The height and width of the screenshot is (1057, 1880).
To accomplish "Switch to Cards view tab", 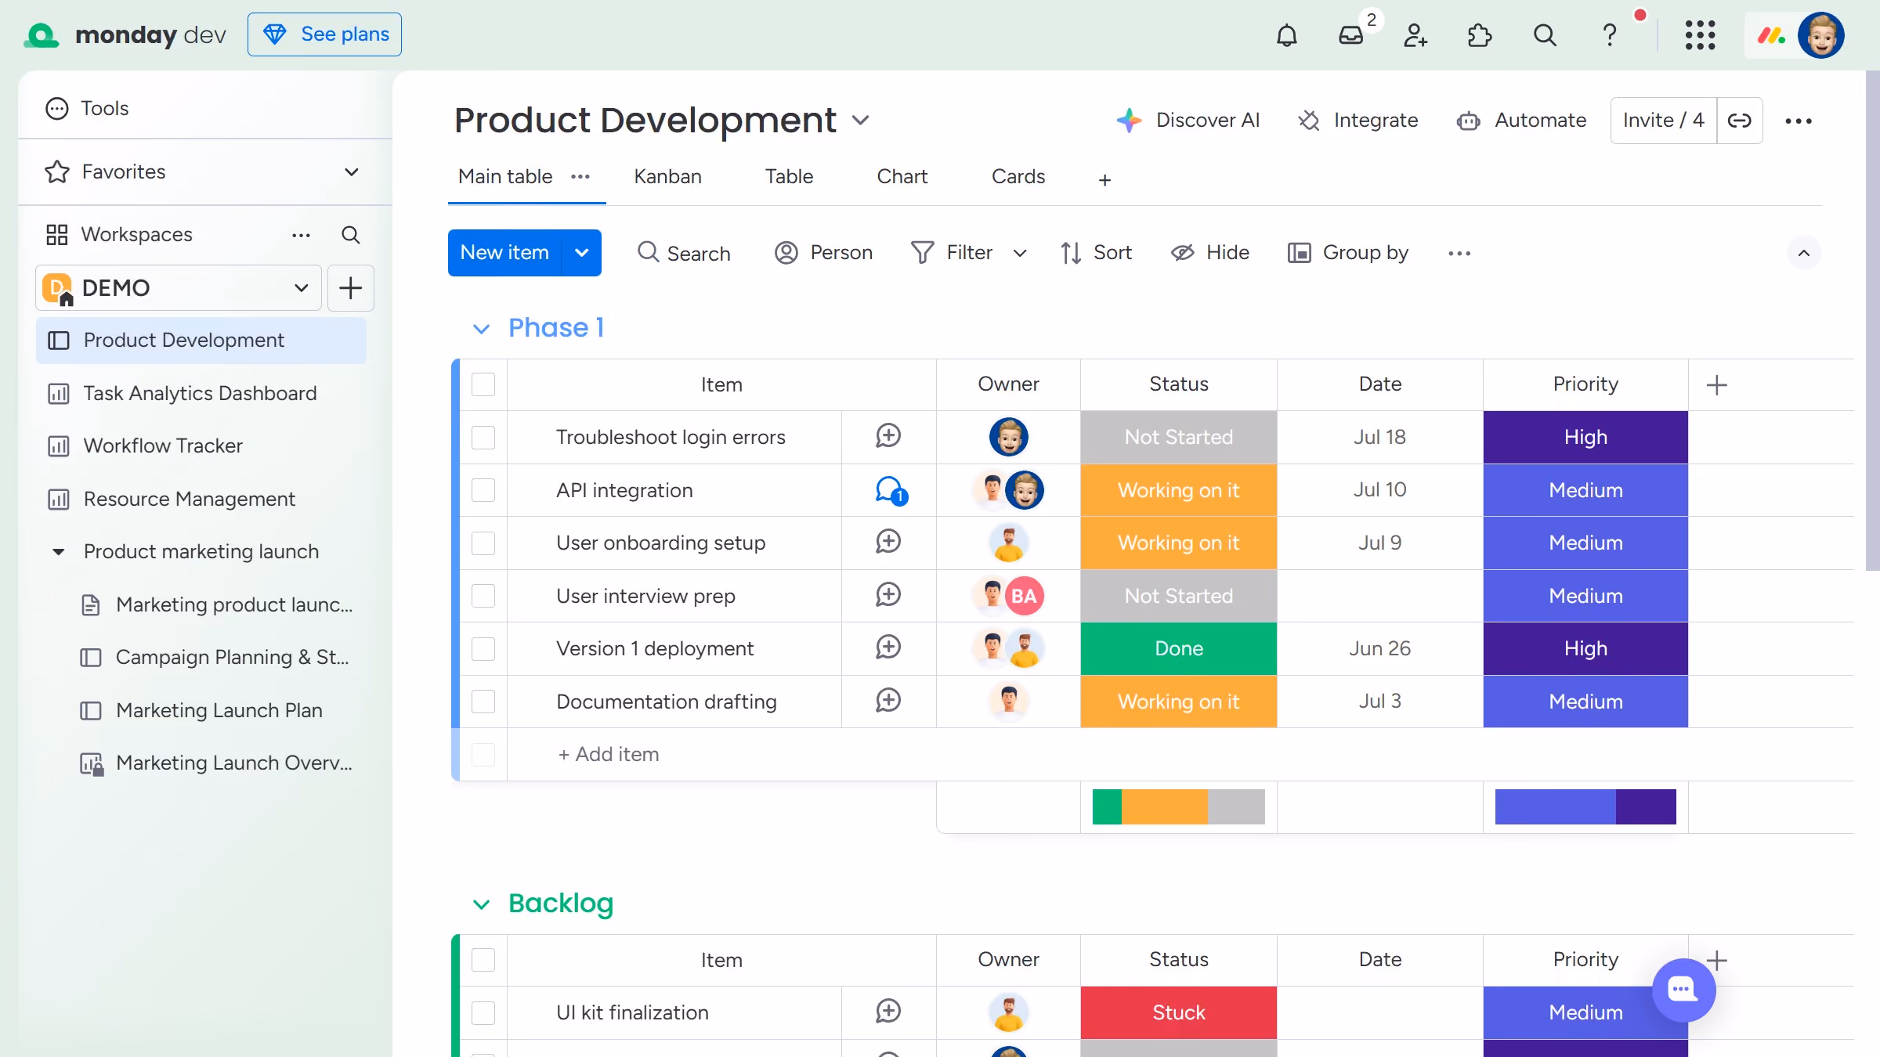I will [1018, 177].
